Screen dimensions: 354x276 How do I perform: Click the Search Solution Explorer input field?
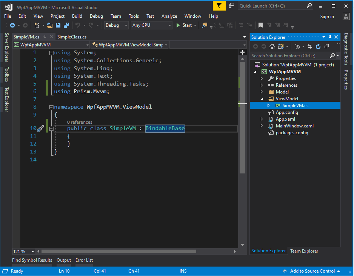(290, 55)
